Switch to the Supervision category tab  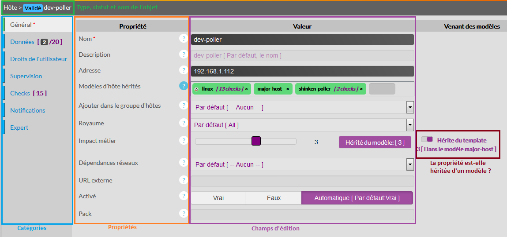click(26, 76)
